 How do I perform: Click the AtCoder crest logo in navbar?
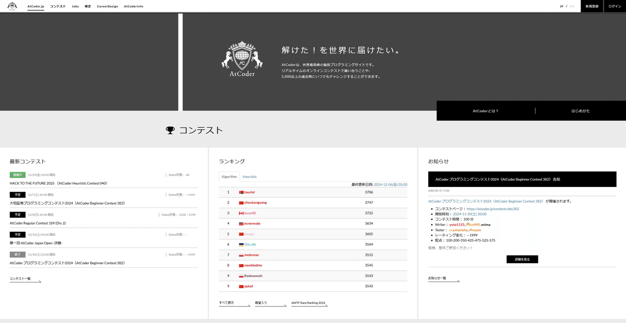tap(11, 6)
